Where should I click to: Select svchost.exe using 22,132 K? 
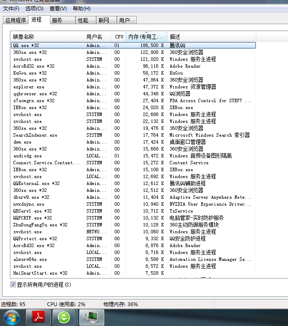click(x=133, y=121)
